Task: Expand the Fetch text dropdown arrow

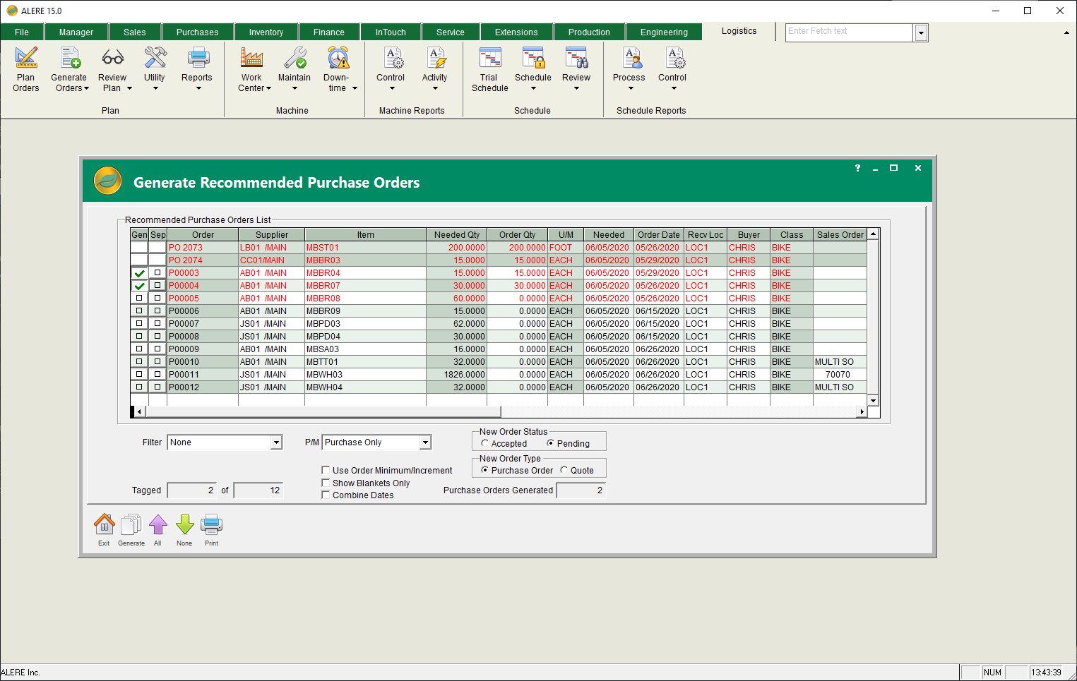Action: tap(921, 32)
